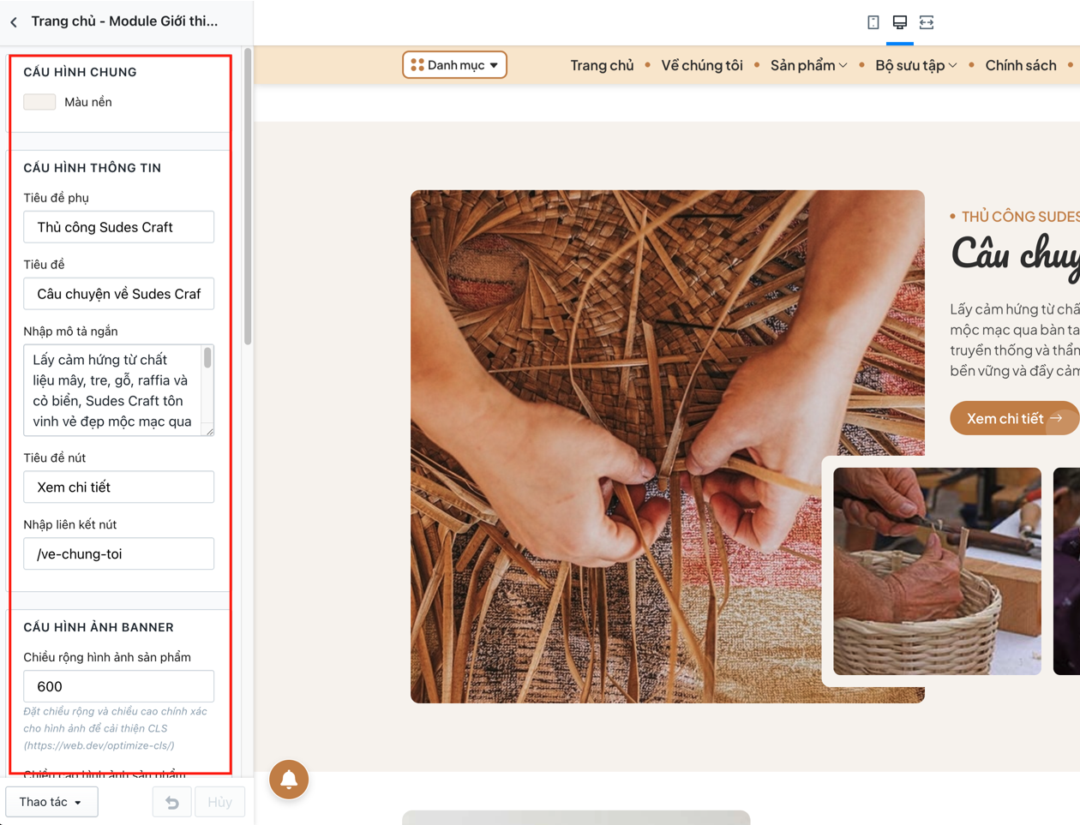Viewport: 1080px width, 825px height.
Task: Click the undo arrow button
Action: pyautogui.click(x=172, y=802)
